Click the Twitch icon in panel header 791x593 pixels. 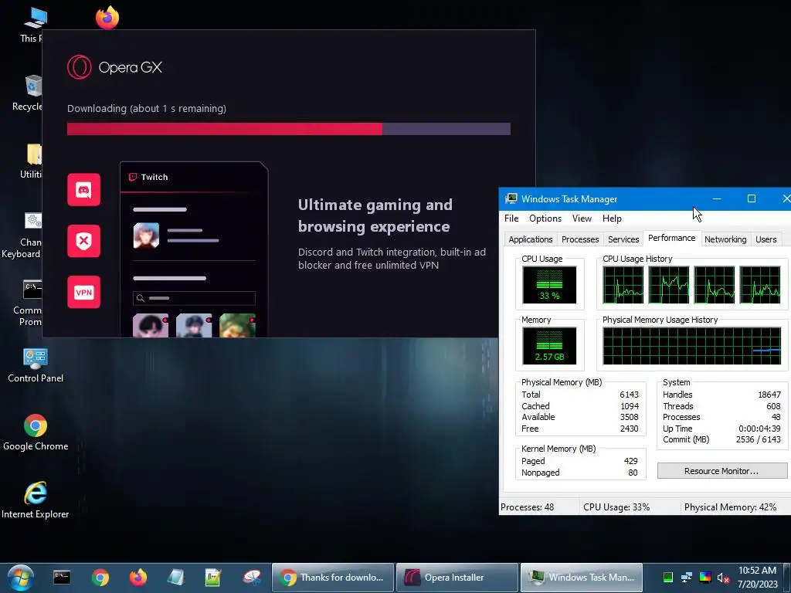pos(133,177)
